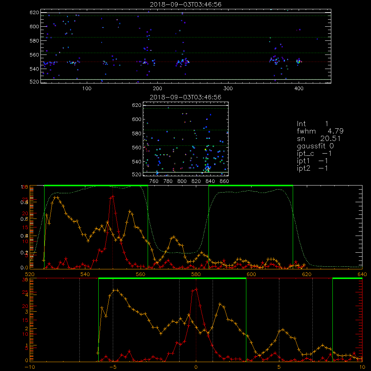Image resolution: width=371 pixels, height=371 pixels.
Task: Click the orange curve peak near 530 in the profile plot
Action: point(56,197)
